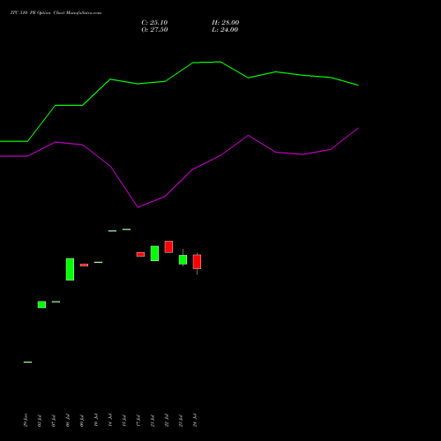
Task: Click the small red candle above 09 Jul
Action: point(84,265)
